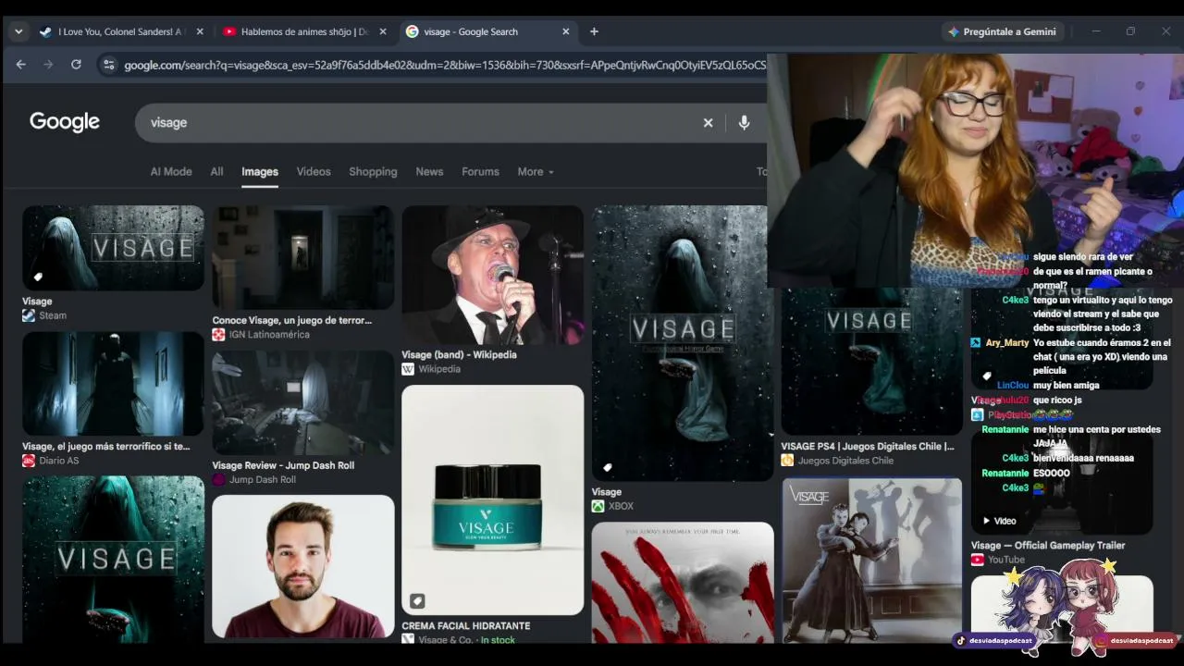Reload the Google search page
1184x666 pixels.
pyautogui.click(x=76, y=65)
